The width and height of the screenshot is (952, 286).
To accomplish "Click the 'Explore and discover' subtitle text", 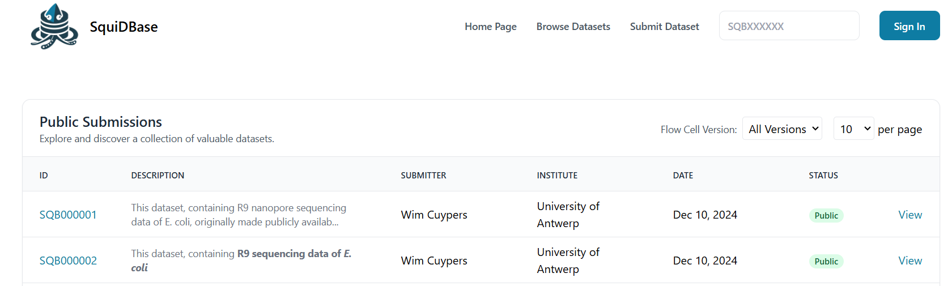I will click(157, 139).
